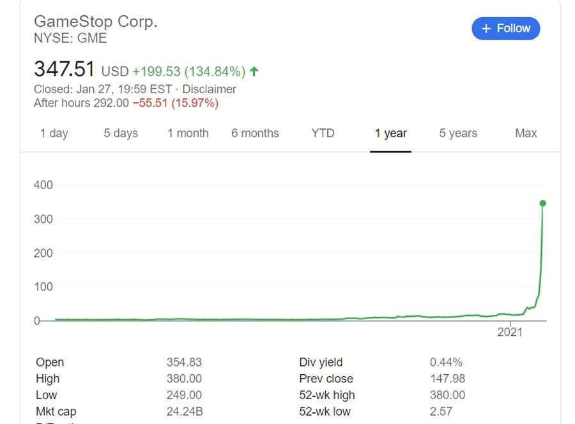
Task: Click the green endpoint dot on chart
Action: pyautogui.click(x=542, y=204)
